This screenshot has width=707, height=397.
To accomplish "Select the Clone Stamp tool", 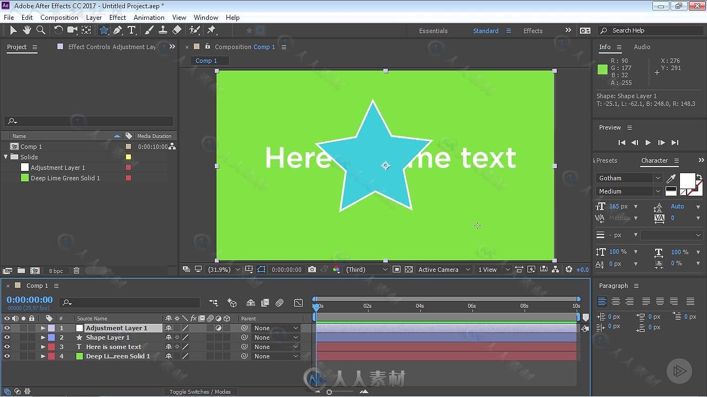I will [163, 30].
